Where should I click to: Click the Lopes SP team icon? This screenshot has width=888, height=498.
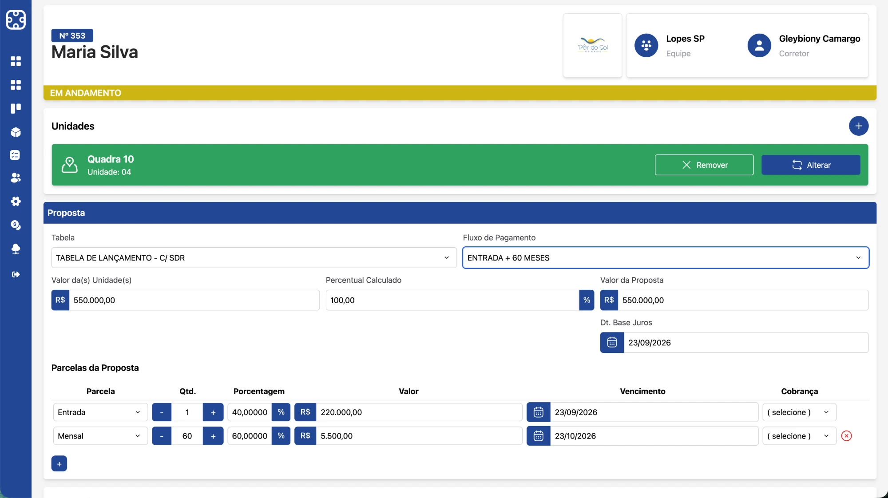click(646, 45)
